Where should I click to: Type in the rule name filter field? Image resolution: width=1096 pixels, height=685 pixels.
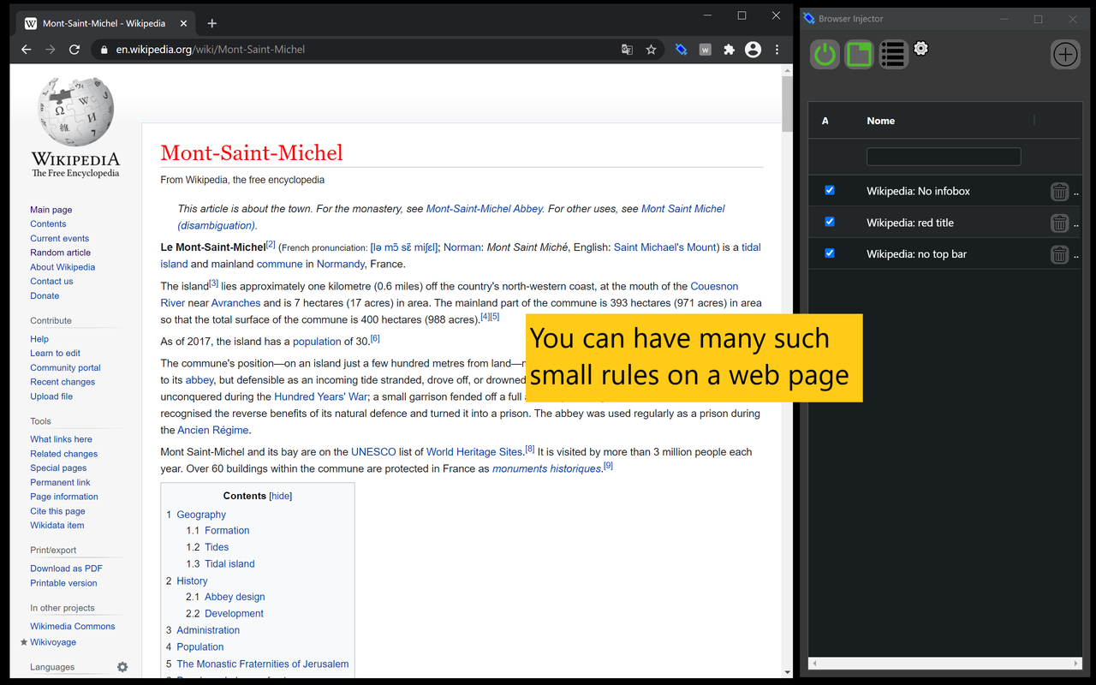(944, 156)
